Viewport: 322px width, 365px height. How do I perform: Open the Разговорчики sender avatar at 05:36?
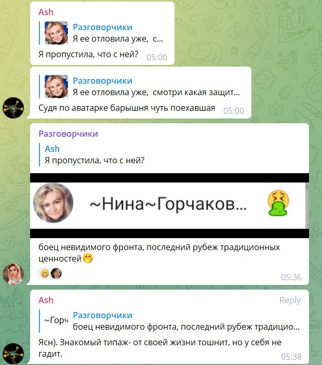point(13,274)
